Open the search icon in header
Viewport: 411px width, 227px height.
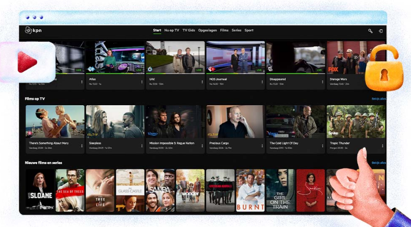(x=370, y=31)
